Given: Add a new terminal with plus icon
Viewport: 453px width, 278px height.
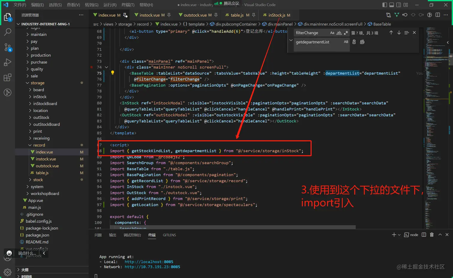Looking at the screenshot, I should 394,235.
